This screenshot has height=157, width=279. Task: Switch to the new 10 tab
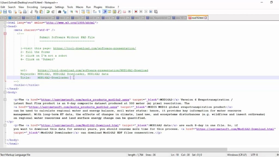179,18
